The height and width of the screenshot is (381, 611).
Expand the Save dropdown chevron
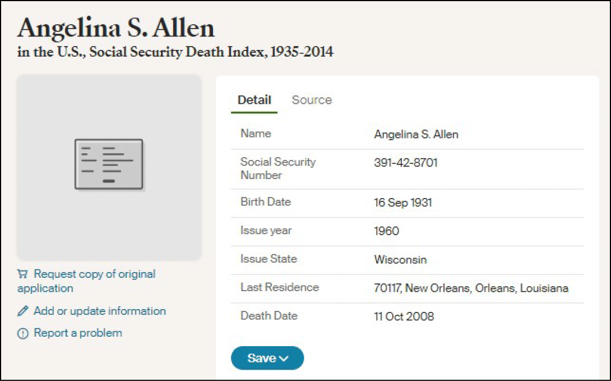284,359
